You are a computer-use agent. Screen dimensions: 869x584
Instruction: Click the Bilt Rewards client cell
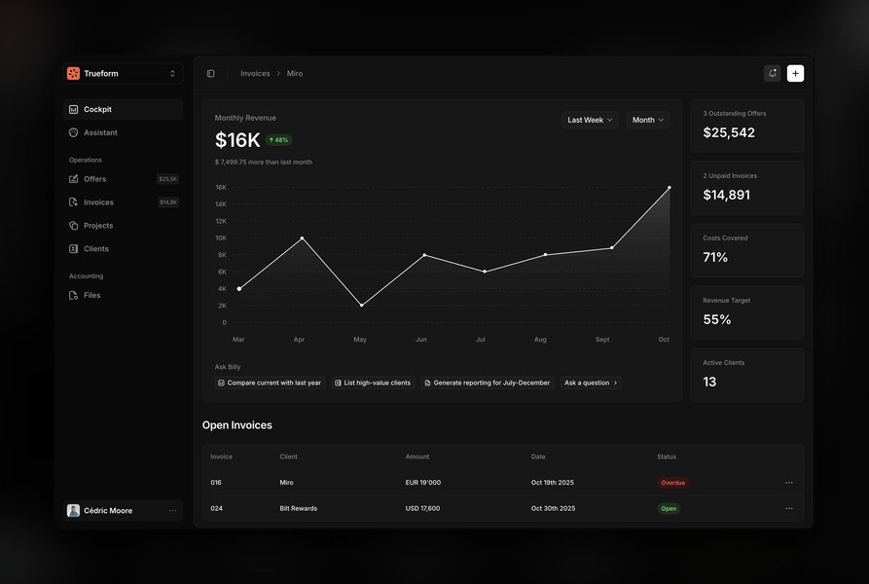(298, 509)
